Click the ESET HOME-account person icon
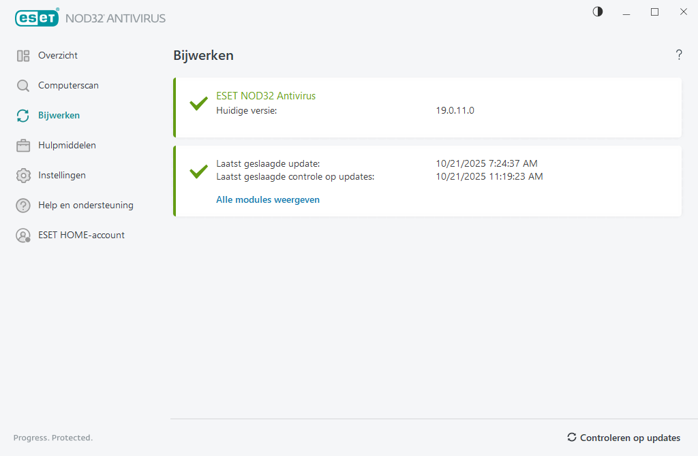 point(23,235)
